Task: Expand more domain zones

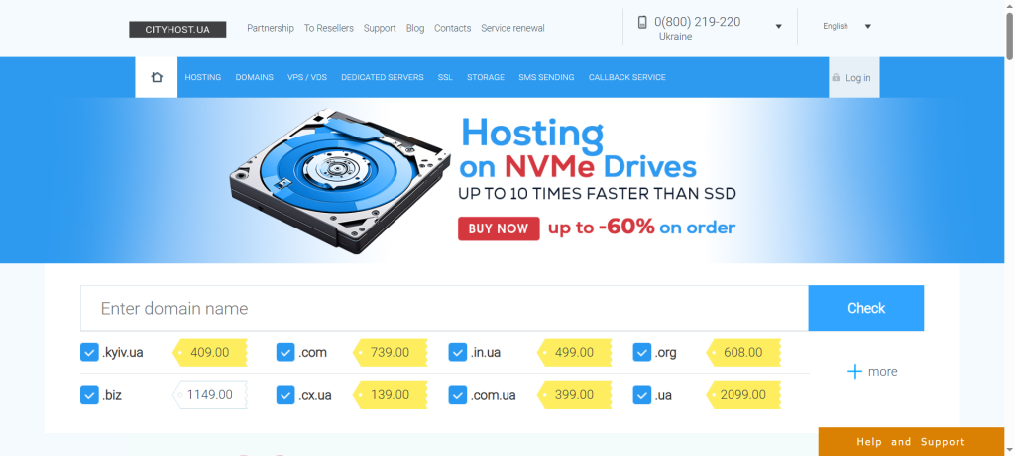Action: pos(872,372)
